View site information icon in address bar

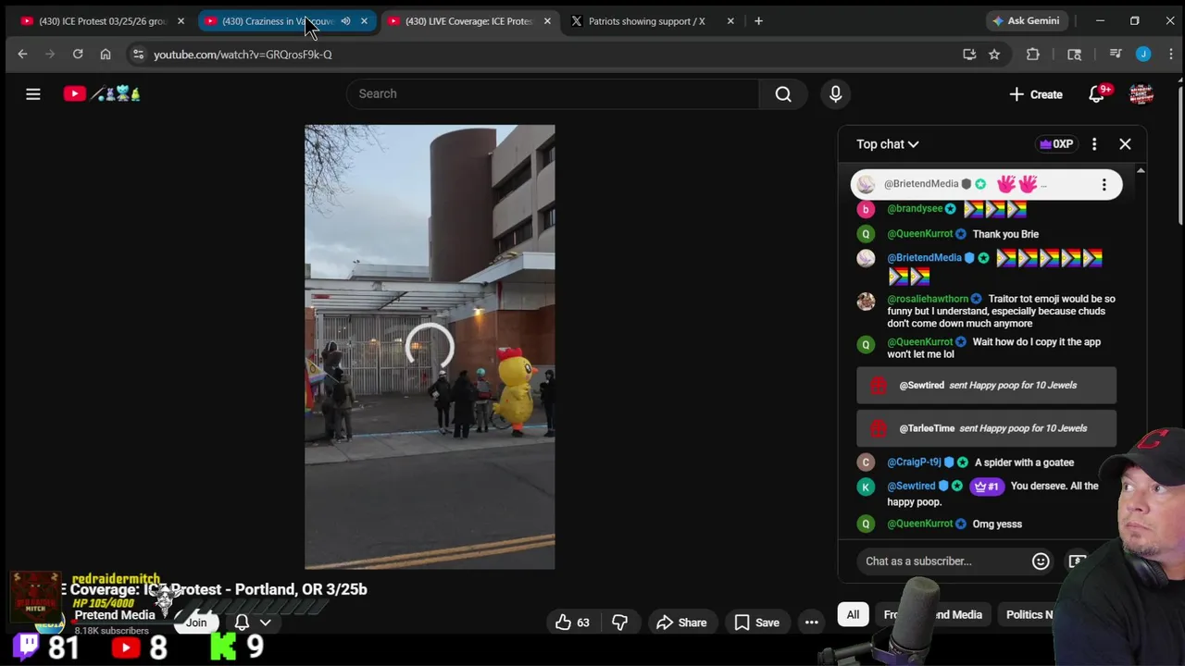[138, 55]
